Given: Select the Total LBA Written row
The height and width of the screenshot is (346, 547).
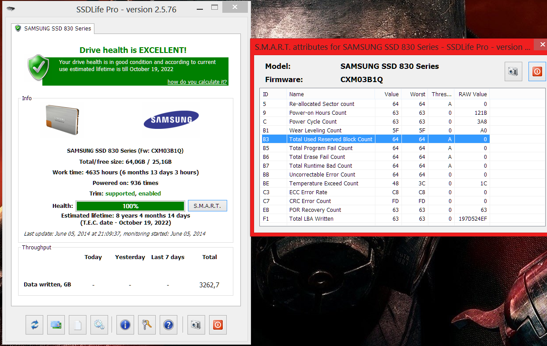Looking at the screenshot, I should pyautogui.click(x=375, y=218).
